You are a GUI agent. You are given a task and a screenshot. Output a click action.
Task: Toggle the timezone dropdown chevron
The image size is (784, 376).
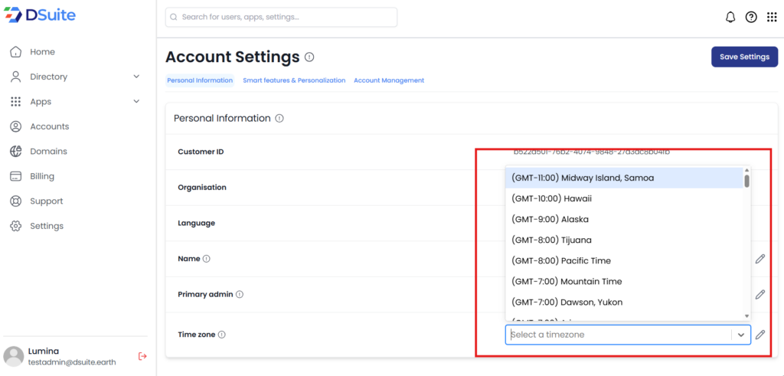click(740, 335)
